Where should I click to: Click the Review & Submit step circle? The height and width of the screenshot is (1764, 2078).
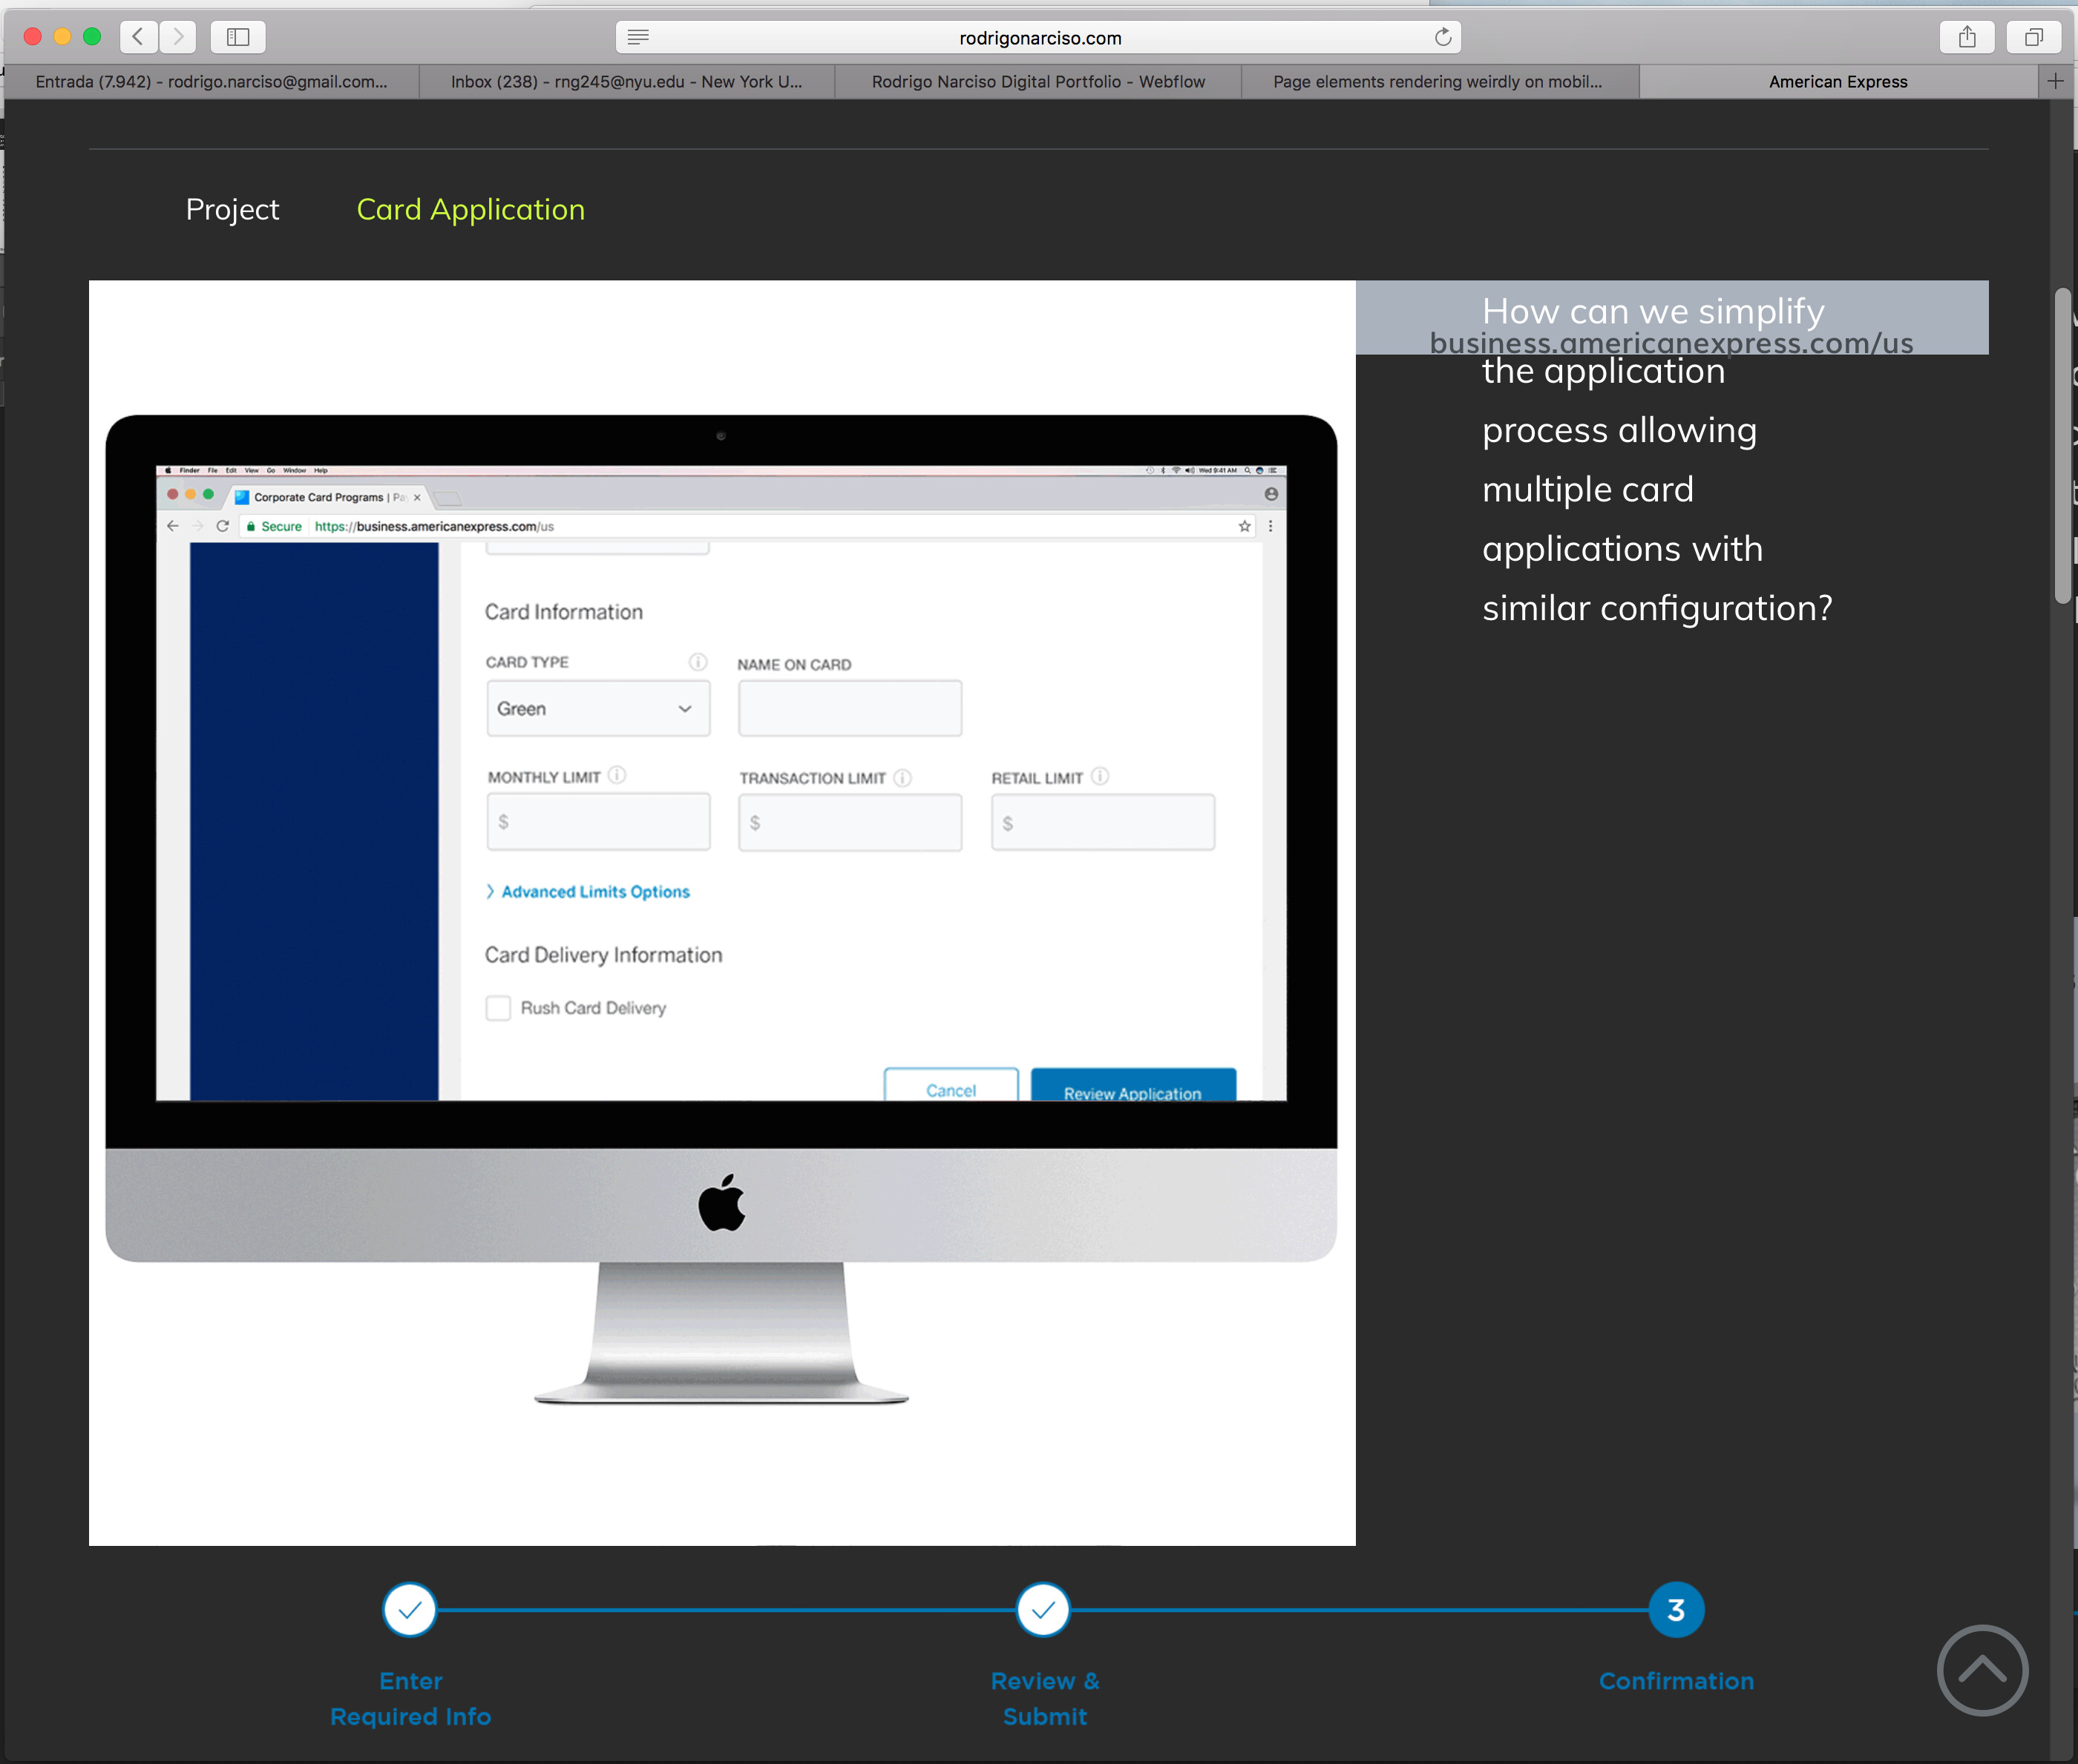click(1043, 1609)
